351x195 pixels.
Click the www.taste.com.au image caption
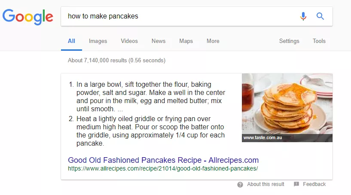(x=263, y=138)
